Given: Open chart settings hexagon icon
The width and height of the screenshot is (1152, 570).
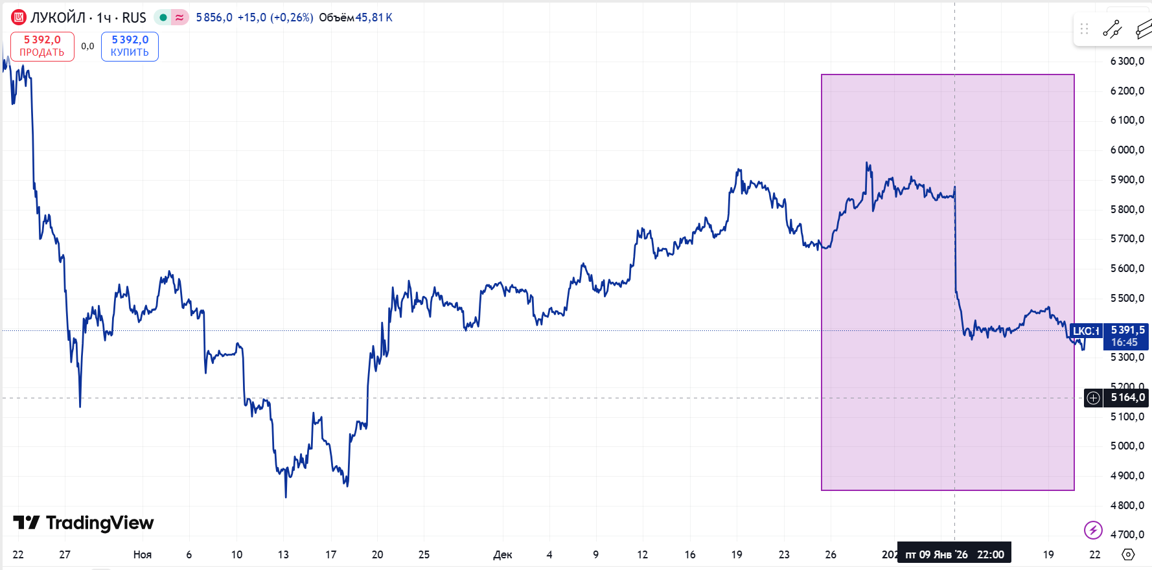Looking at the screenshot, I should [1128, 554].
